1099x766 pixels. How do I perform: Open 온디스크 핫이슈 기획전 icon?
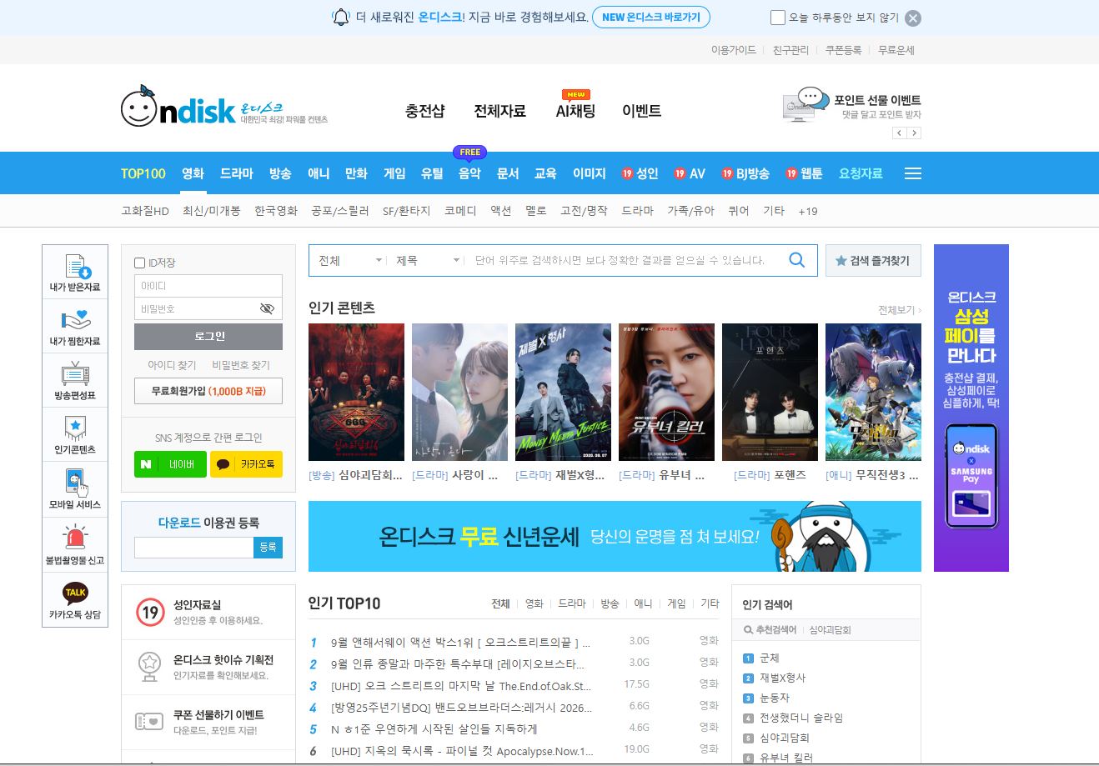[x=150, y=667]
